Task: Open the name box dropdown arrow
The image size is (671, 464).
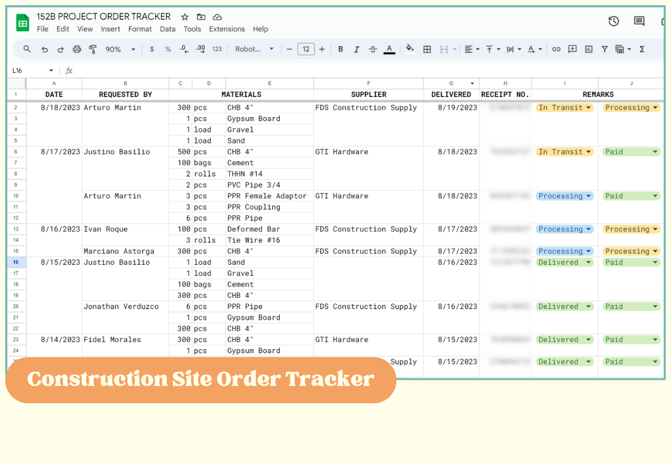Action: coord(51,71)
